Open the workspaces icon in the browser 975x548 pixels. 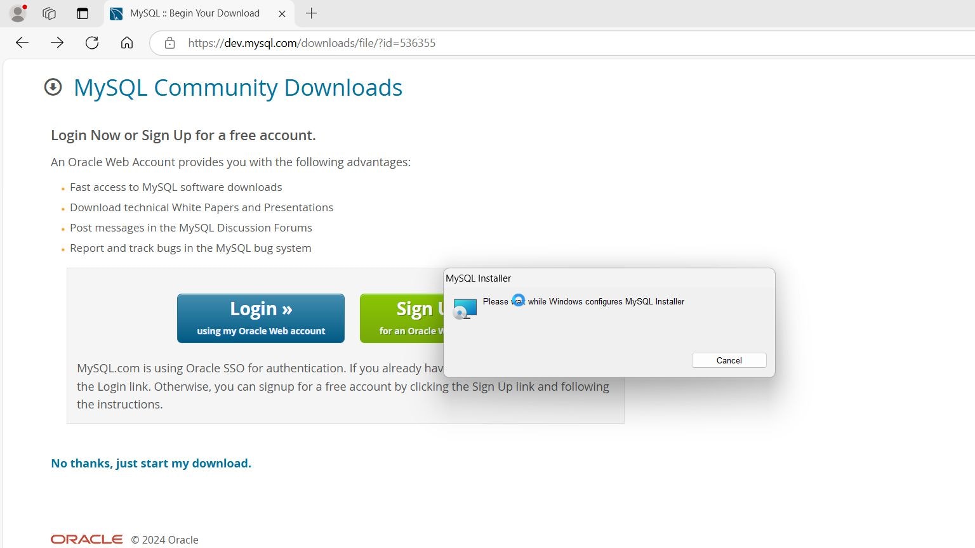50,13
